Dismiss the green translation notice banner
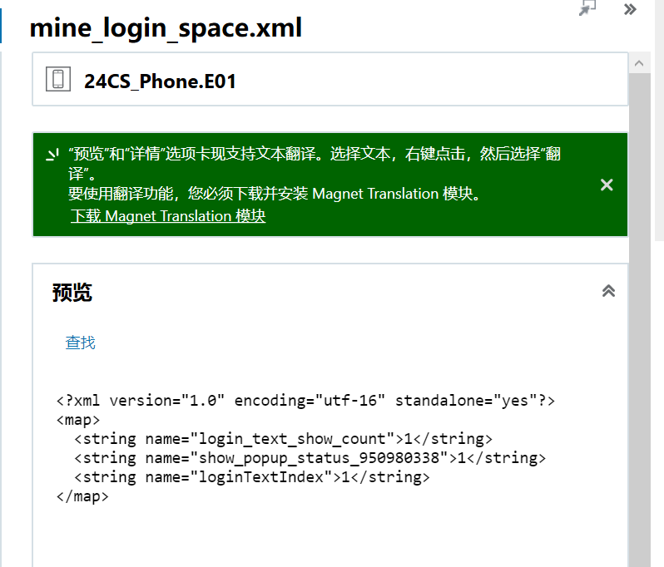 coord(607,185)
